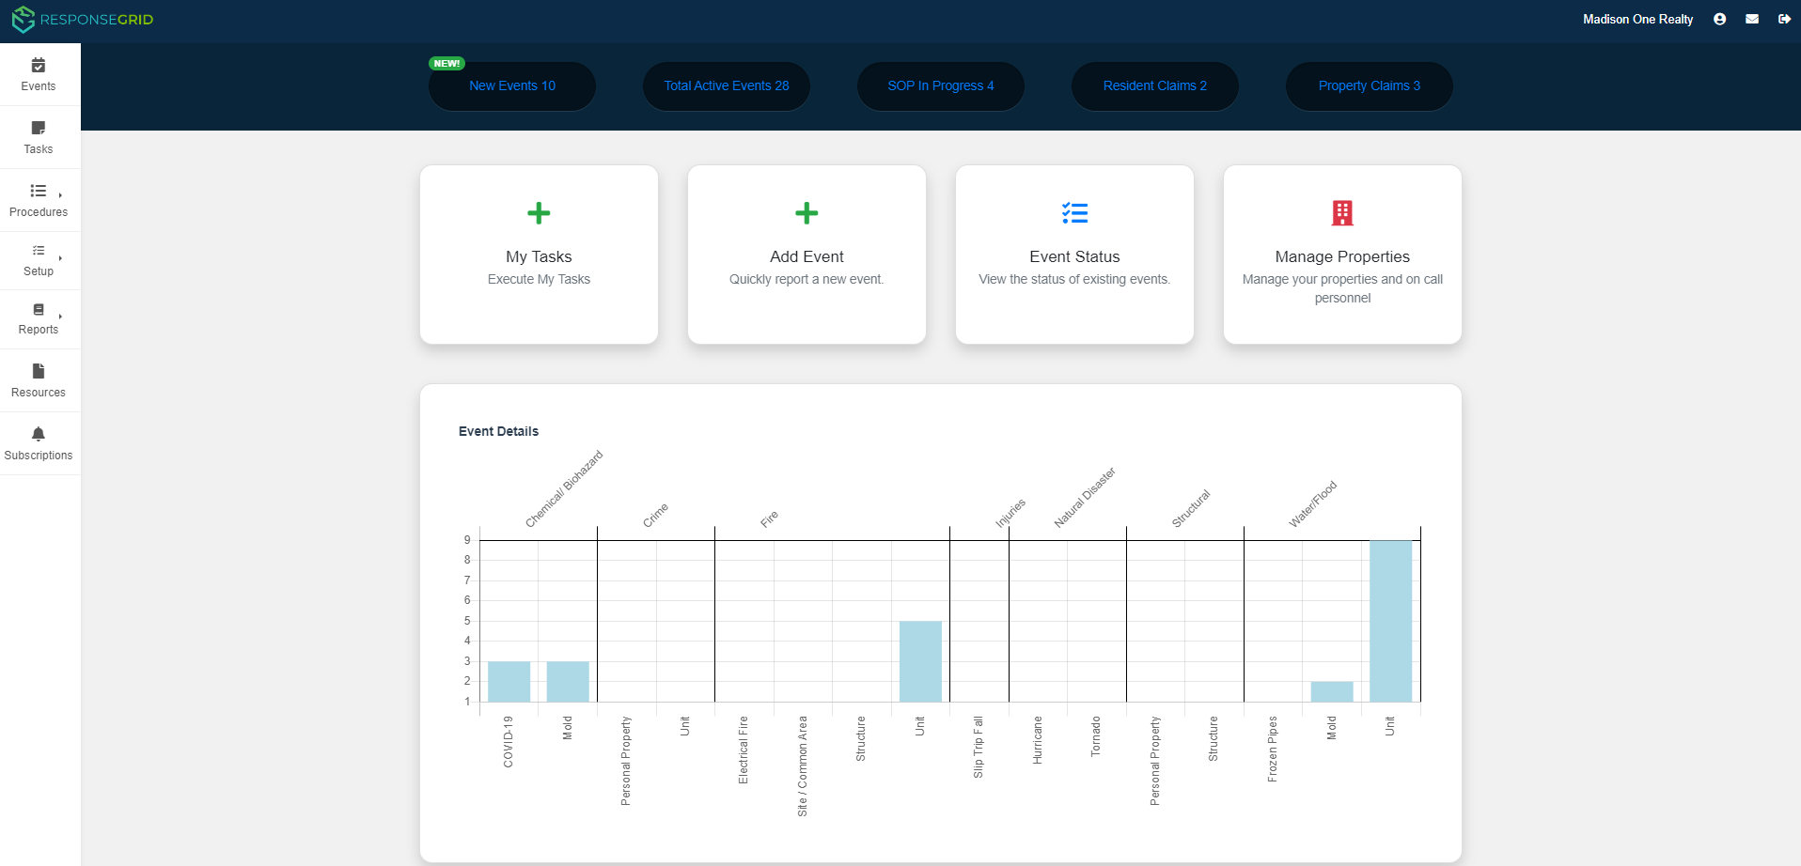The image size is (1801, 866).
Task: Open Tasks sticky-note icon in sidebar
Action: 39,128
